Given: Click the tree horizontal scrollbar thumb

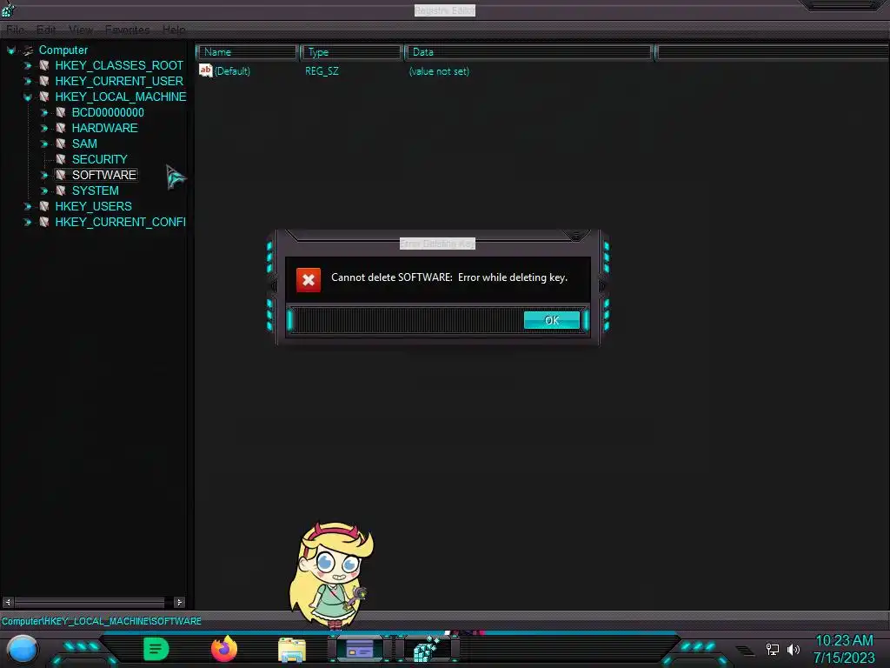Looking at the screenshot, I should [x=90, y=602].
